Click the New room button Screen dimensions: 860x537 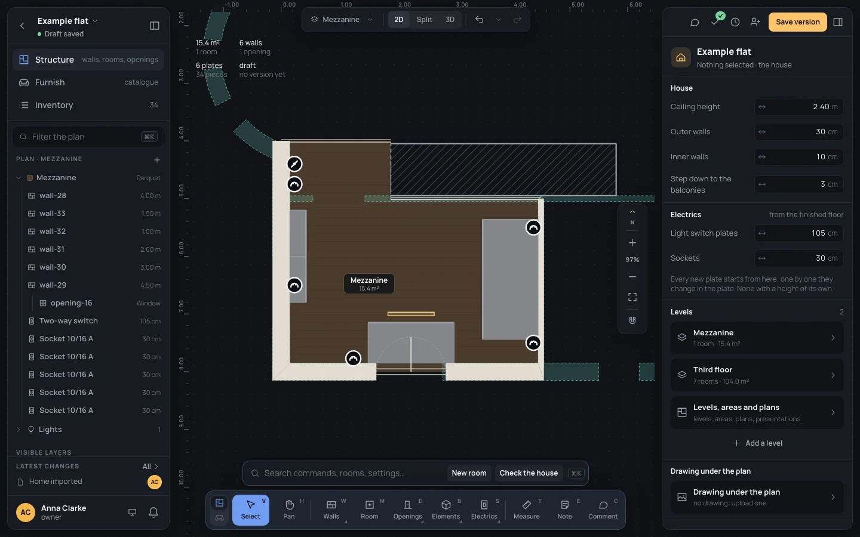469,473
